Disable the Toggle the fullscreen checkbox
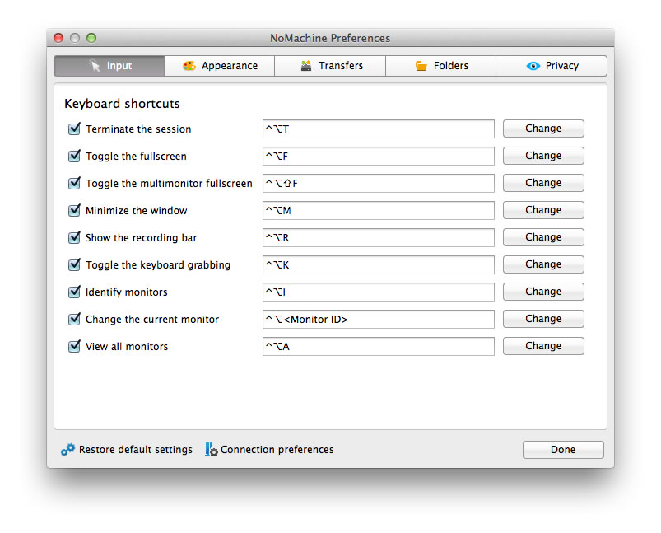This screenshot has width=661, height=533. [x=74, y=156]
